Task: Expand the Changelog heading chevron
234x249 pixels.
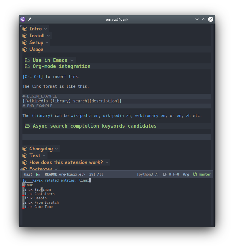Action: 56,149
